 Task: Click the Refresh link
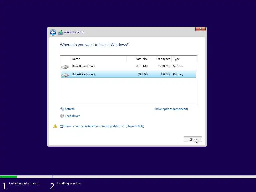coord(70,109)
